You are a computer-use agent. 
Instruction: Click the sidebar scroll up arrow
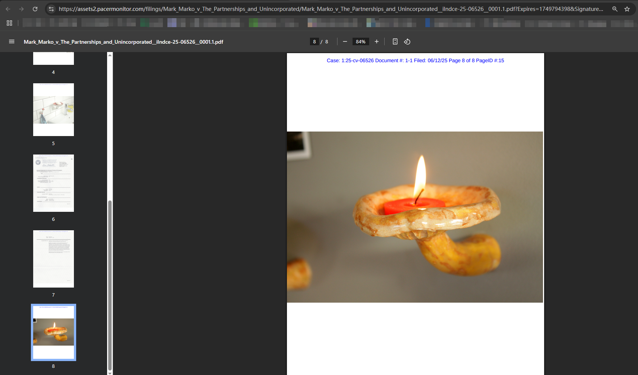[110, 55]
